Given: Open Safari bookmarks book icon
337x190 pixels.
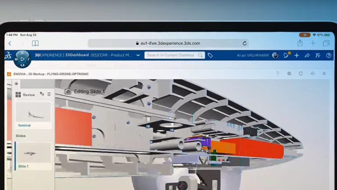Looking at the screenshot, I should tap(35, 44).
